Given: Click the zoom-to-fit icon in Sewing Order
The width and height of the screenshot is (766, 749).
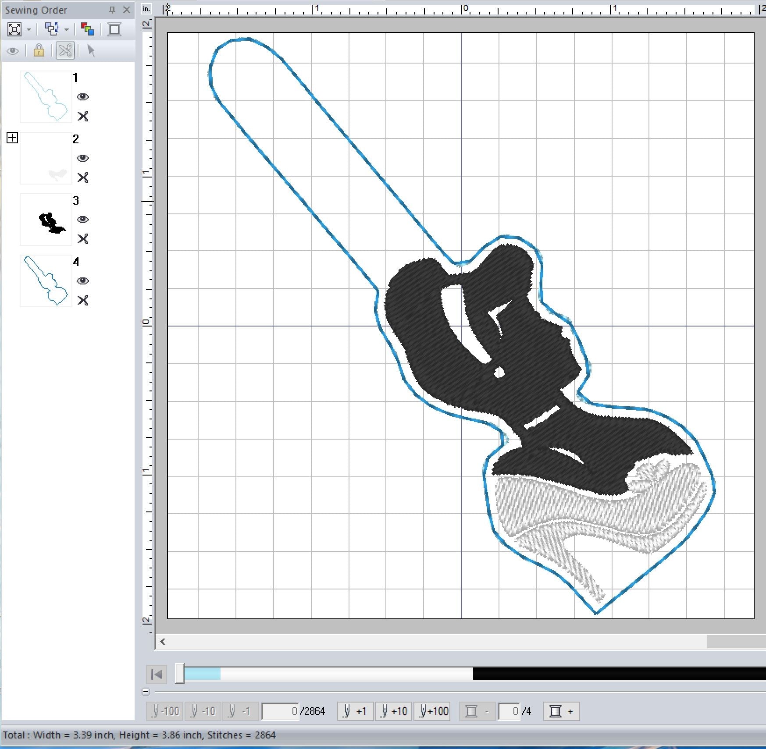Looking at the screenshot, I should click(x=14, y=30).
